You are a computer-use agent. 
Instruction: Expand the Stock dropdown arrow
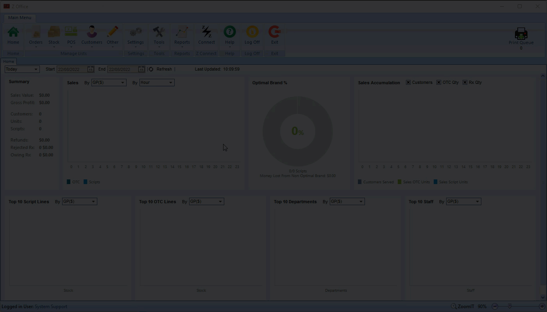54,47
